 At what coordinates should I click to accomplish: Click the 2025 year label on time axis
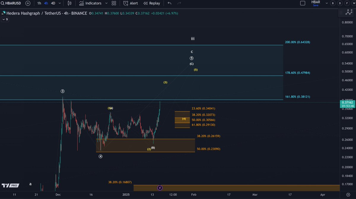[126, 195]
